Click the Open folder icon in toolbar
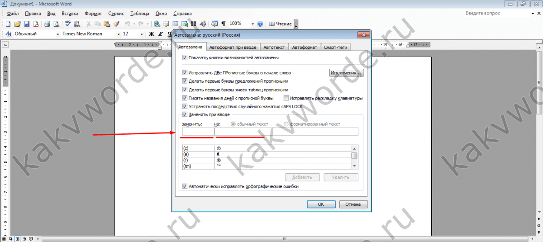This screenshot has height=242, width=543. click(17, 24)
